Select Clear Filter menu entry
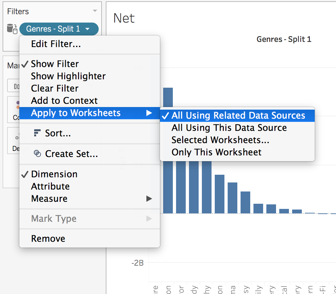This screenshot has height=294, width=336. coord(54,88)
